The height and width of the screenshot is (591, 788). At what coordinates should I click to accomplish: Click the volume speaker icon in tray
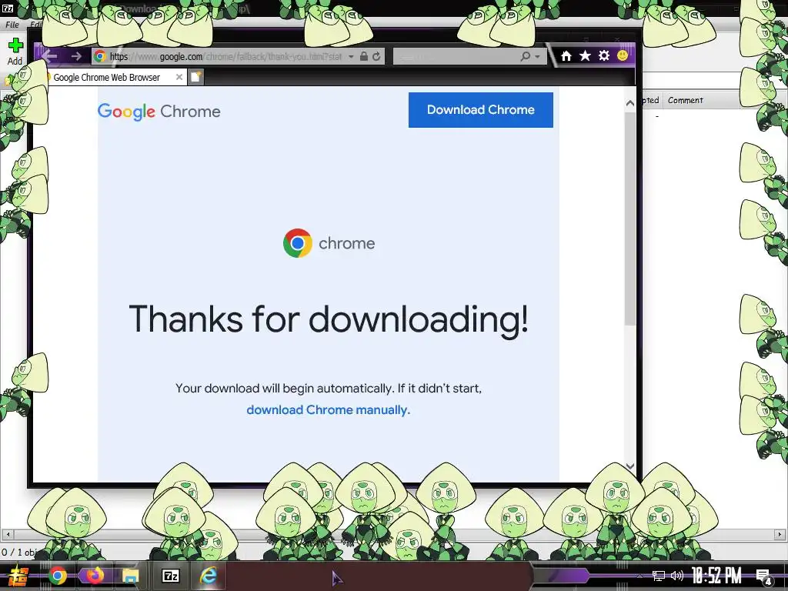677,576
